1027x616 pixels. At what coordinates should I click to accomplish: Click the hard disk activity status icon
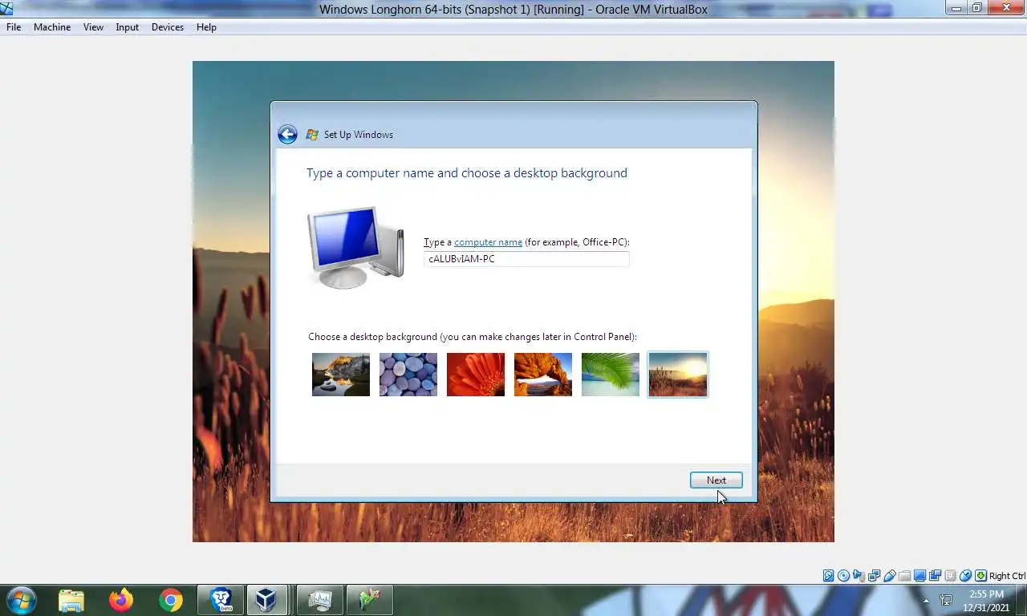(829, 576)
